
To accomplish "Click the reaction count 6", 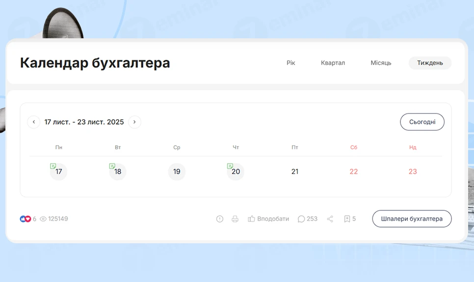I will click(34, 219).
